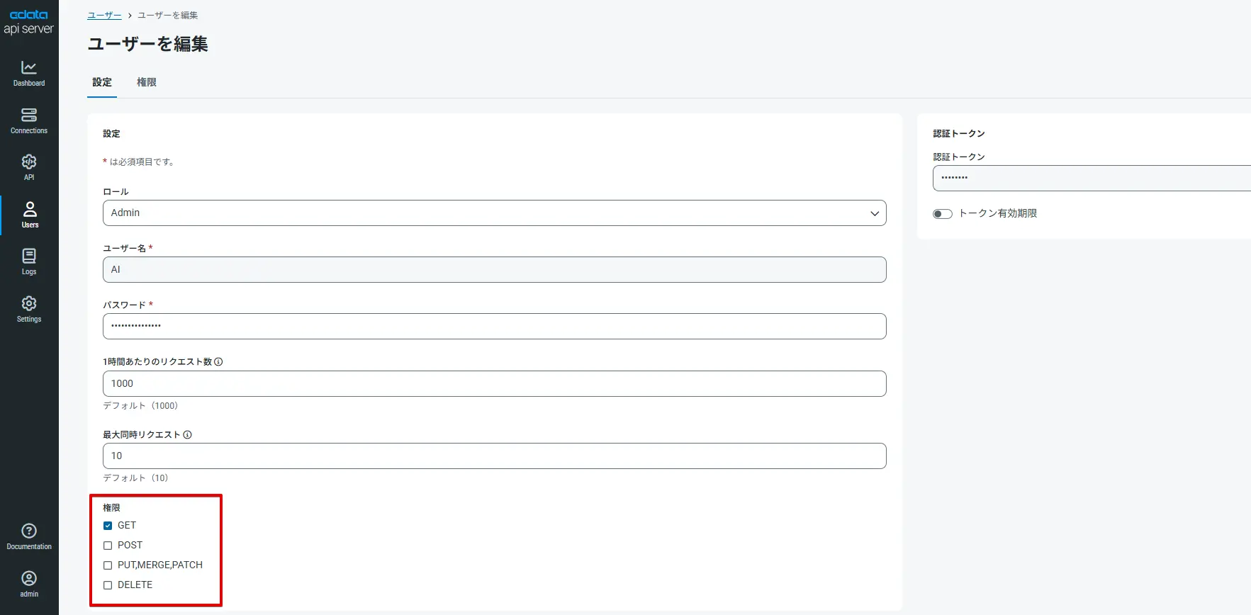Click the パスワード input field
1251x615 pixels.
pos(494,327)
